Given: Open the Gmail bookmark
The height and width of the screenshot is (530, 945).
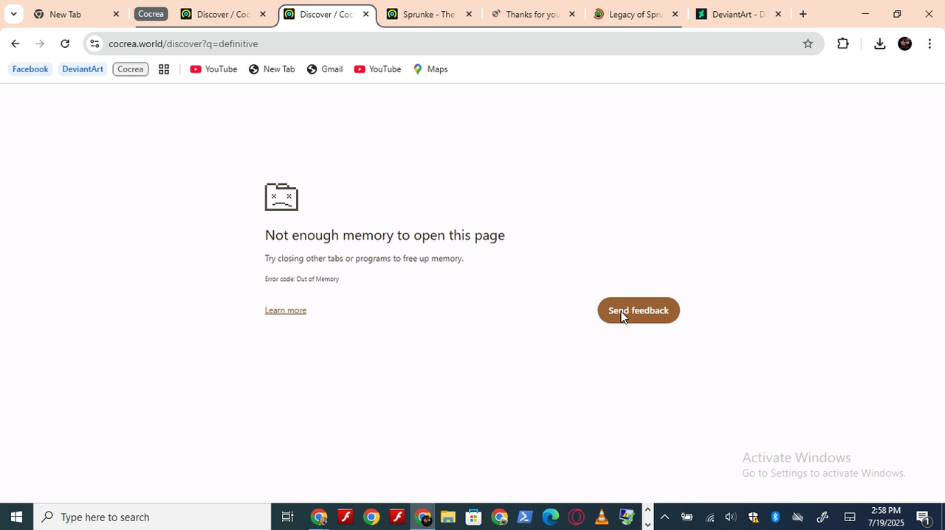Looking at the screenshot, I should 325,69.
